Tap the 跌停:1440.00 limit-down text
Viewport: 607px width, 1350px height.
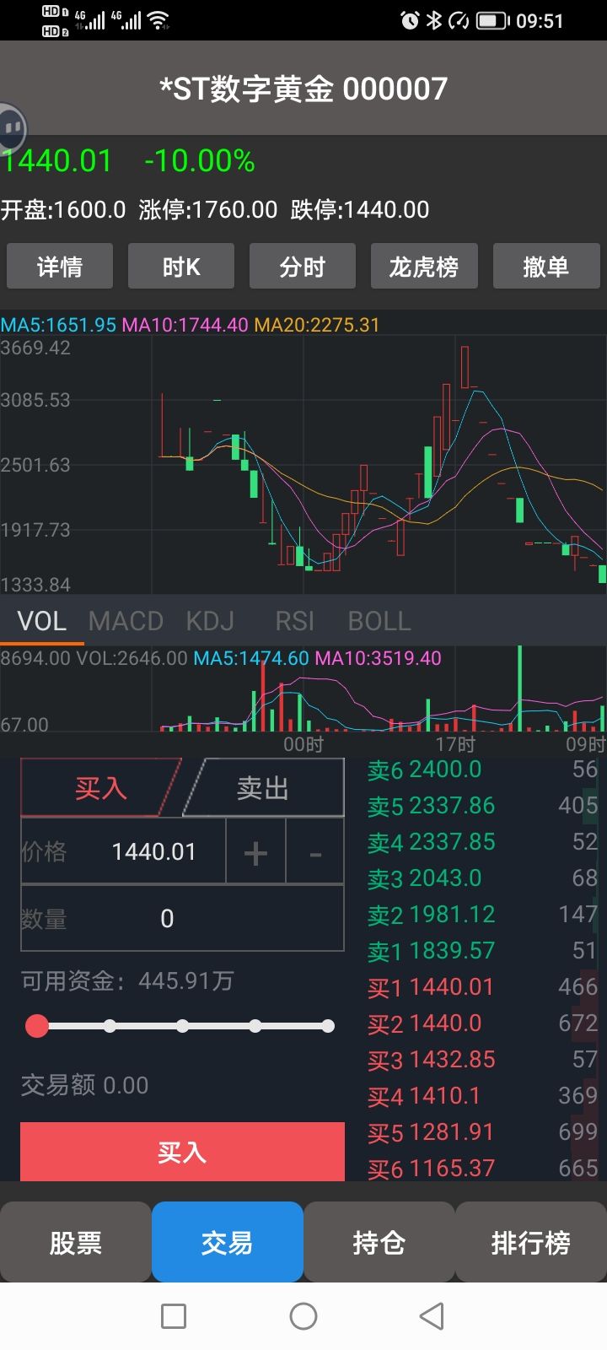coord(360,209)
